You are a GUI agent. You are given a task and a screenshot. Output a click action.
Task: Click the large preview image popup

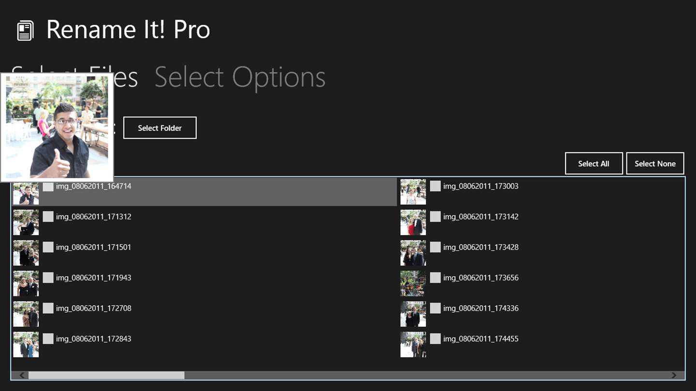[57, 127]
